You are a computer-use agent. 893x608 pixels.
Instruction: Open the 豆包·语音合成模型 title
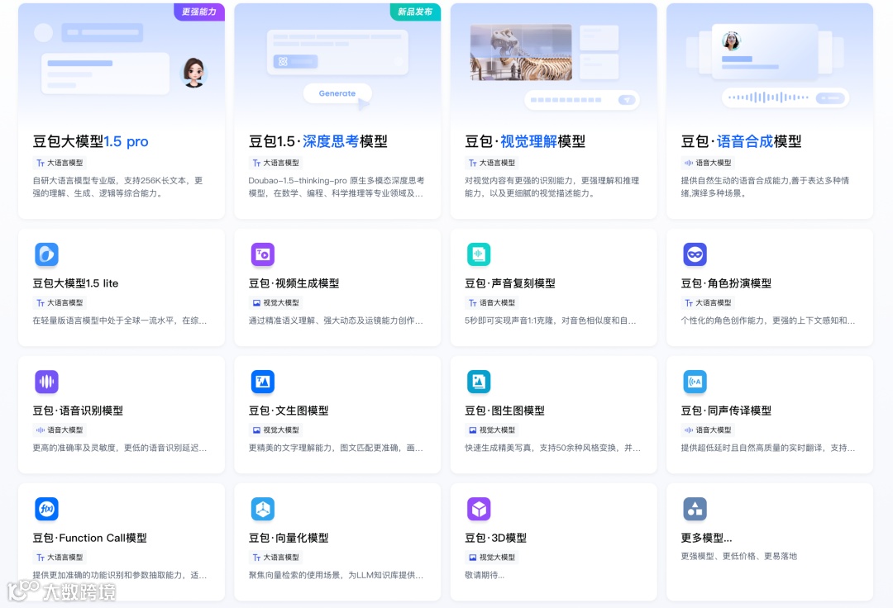pyautogui.click(x=741, y=141)
